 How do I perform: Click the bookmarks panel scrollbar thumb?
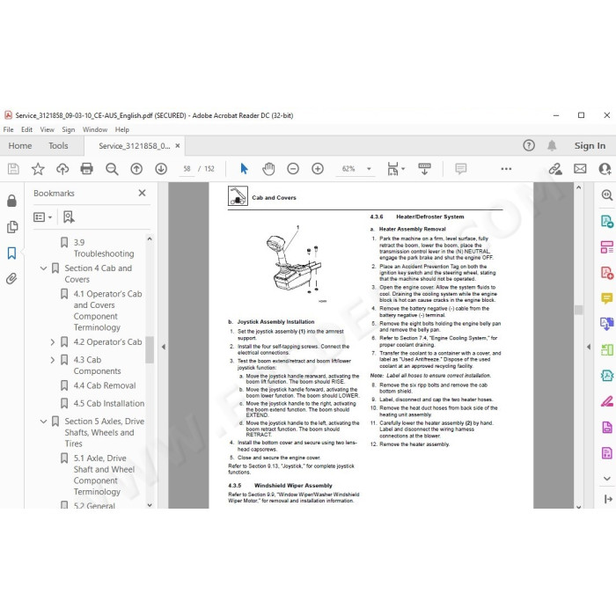[150, 349]
